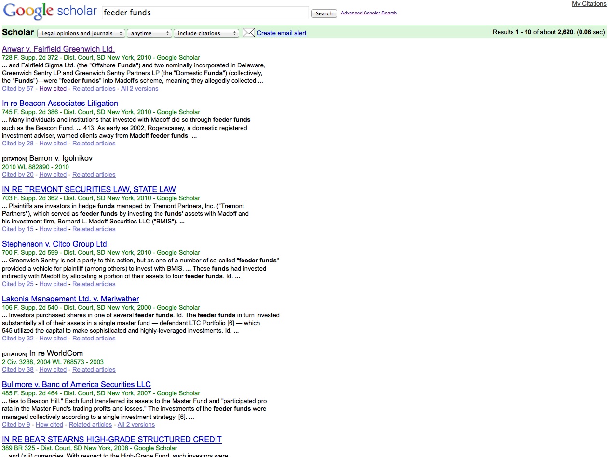
Task: Open IN RE TREMONT SECURITIES LAW result
Action: click(89, 190)
